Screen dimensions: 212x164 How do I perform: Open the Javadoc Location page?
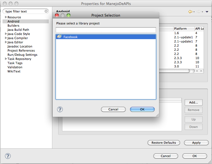point(20,46)
